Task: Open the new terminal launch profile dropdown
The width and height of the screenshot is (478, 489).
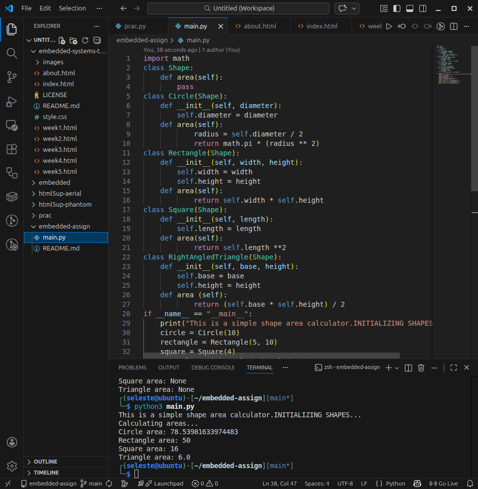Action: tap(397, 367)
